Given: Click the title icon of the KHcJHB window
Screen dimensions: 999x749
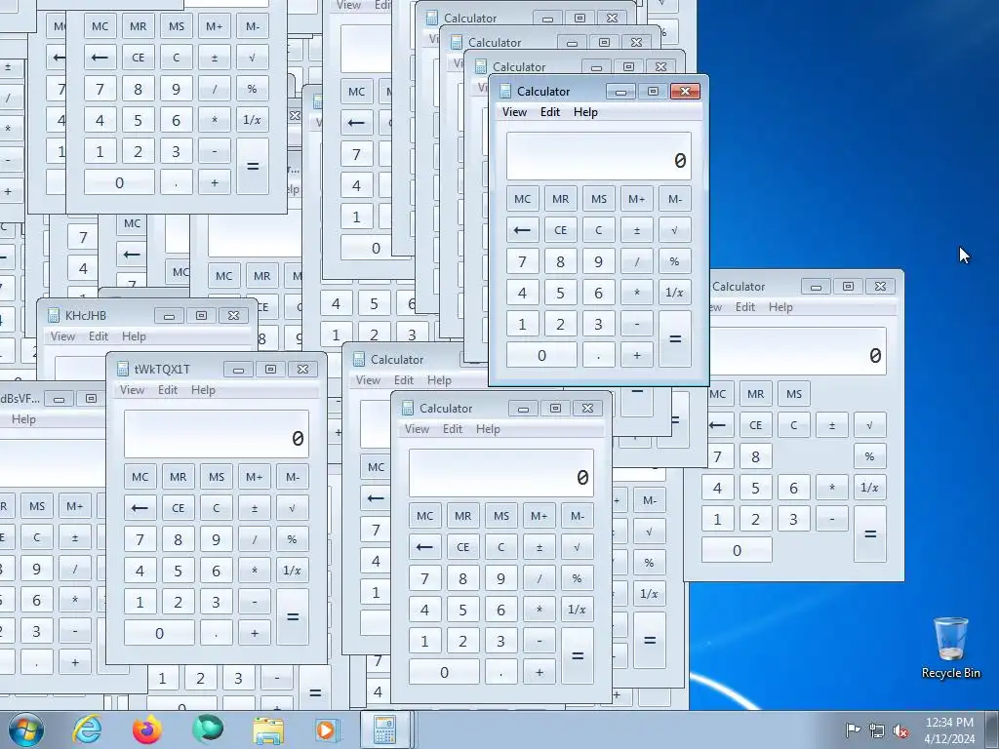Looking at the screenshot, I should [54, 315].
